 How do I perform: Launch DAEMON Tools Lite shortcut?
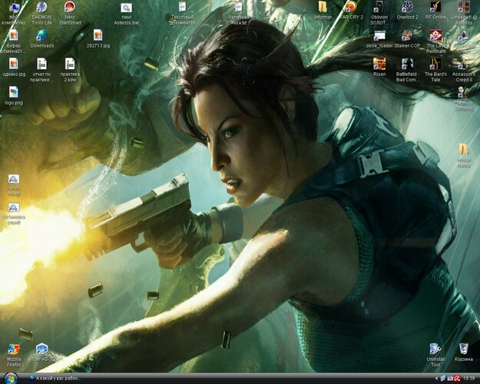(x=41, y=8)
